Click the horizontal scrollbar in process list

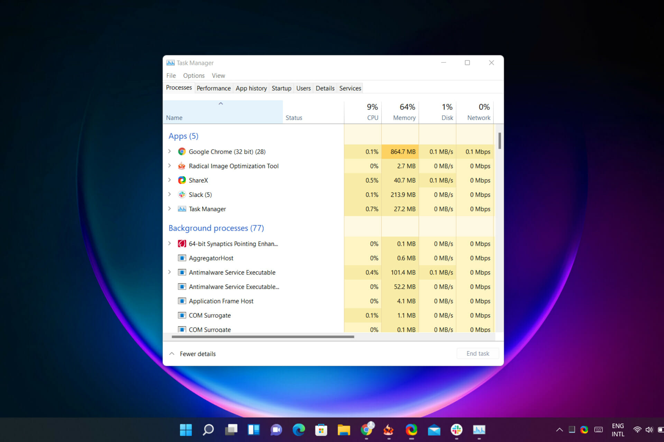(x=263, y=337)
